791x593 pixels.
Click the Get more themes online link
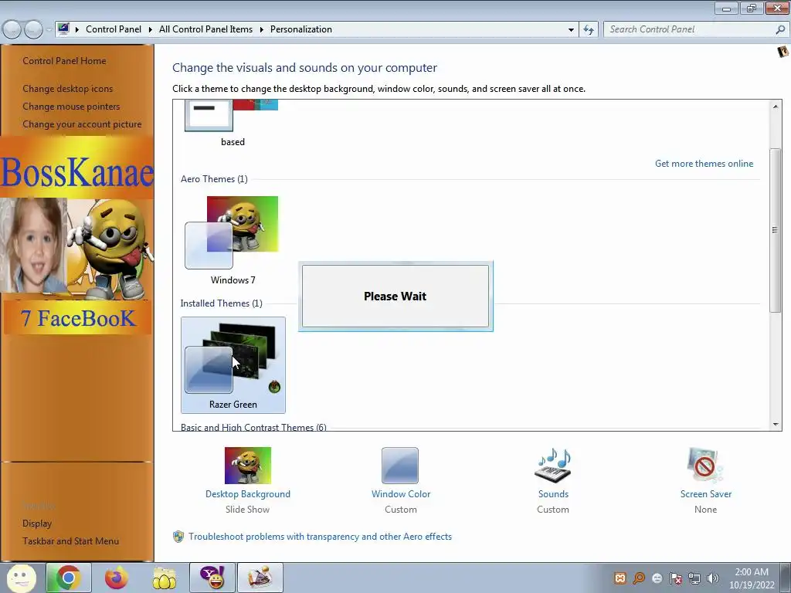click(704, 164)
